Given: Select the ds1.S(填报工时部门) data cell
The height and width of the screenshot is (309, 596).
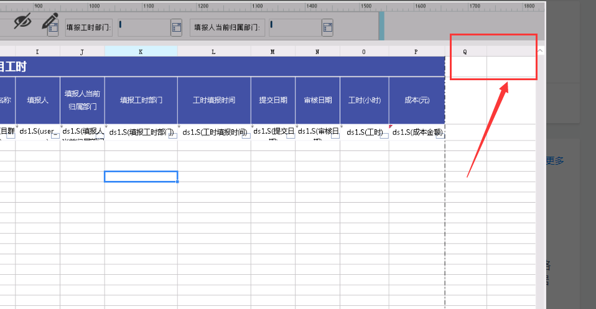Looking at the screenshot, I should pos(141,132).
